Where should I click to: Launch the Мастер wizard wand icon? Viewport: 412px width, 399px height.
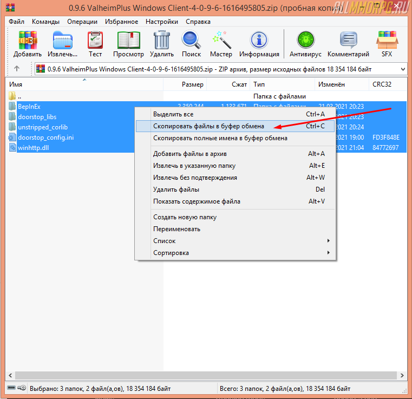pyautogui.click(x=221, y=40)
